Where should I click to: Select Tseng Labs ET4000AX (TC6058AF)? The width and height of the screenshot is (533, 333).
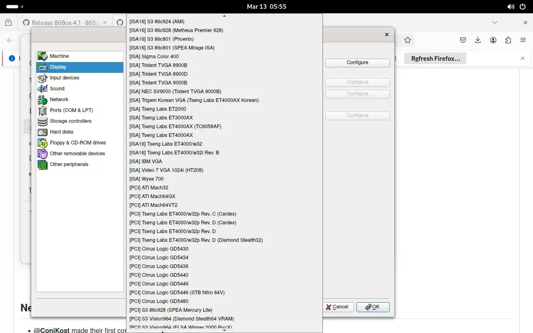point(224,127)
